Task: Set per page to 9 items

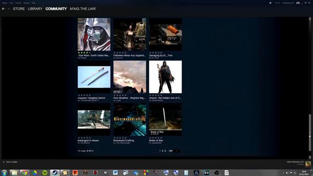Action: (88, 151)
